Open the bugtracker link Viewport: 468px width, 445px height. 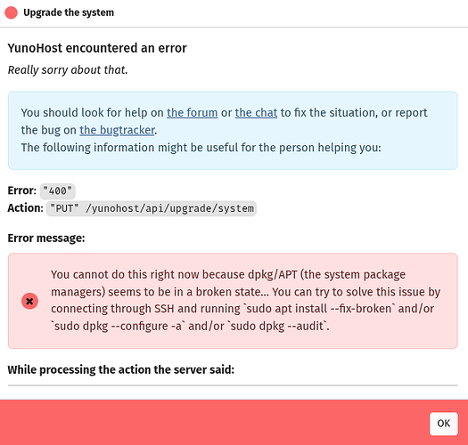[x=117, y=130]
